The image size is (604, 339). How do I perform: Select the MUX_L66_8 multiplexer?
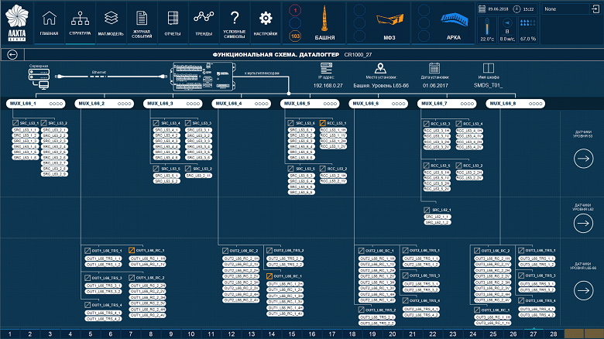click(x=516, y=104)
